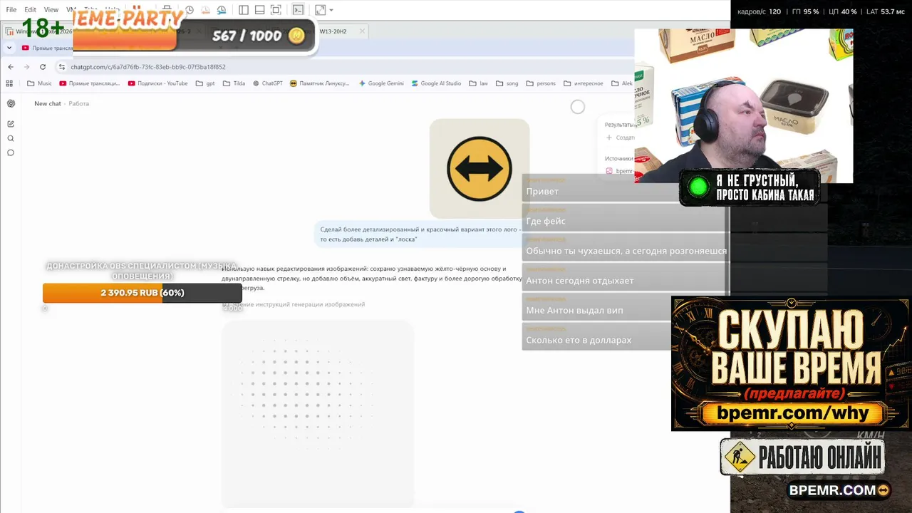View site information icon in address bar

[x=62, y=67]
